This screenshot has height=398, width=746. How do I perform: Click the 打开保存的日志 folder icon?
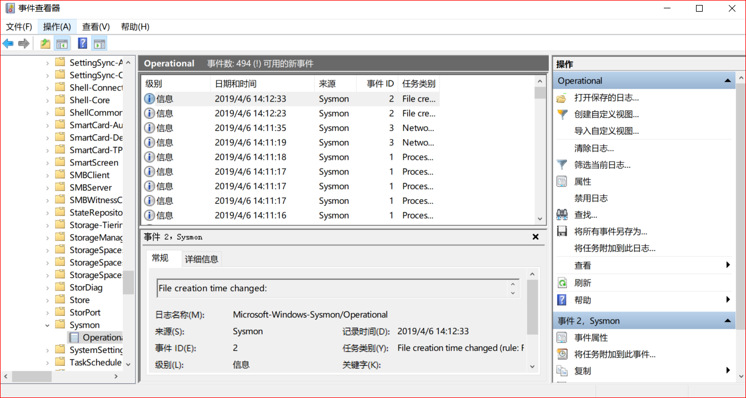click(x=562, y=98)
